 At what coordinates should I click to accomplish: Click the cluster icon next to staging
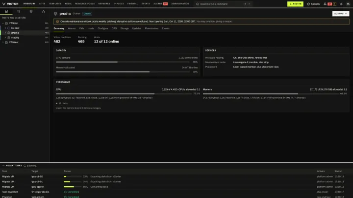(9, 38)
